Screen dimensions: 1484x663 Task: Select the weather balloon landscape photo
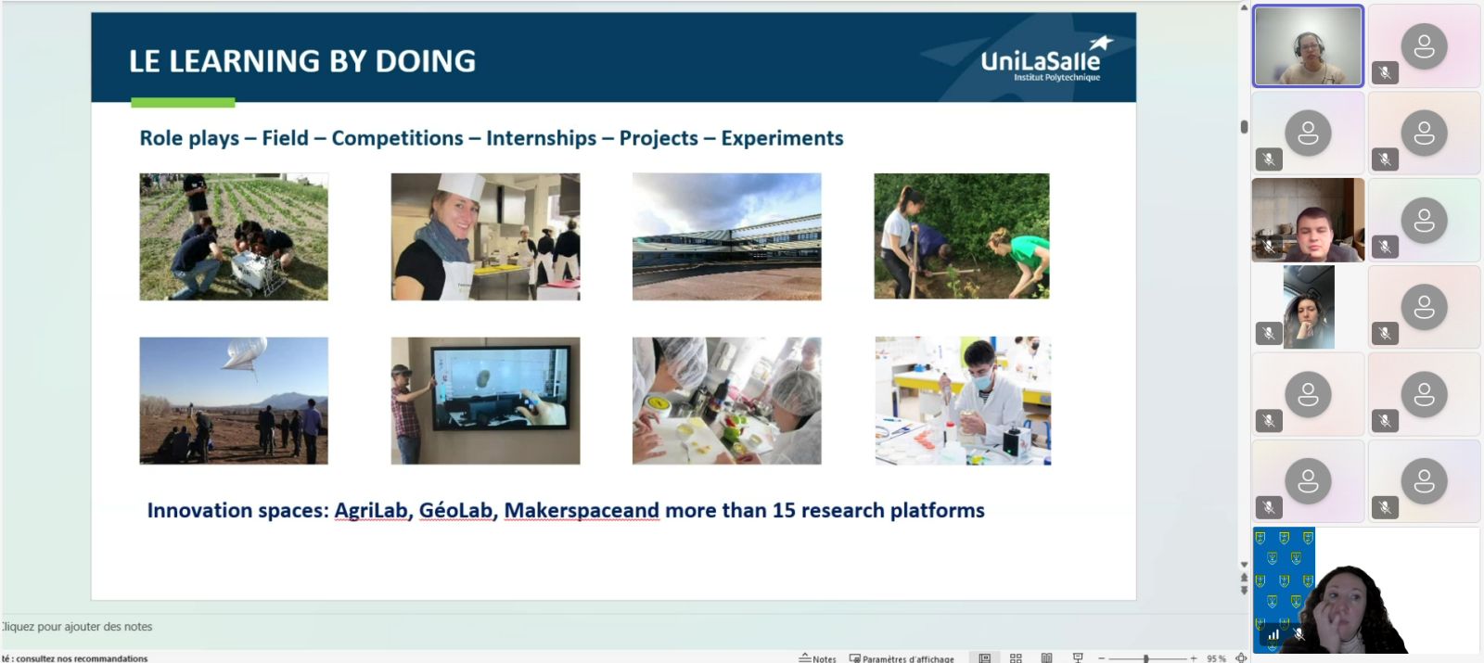(234, 401)
